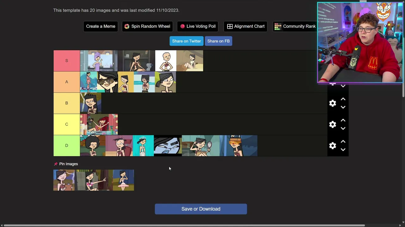Select the first unranked image below Pin Images
Viewport: 405px width, 227px height.
tap(64, 180)
